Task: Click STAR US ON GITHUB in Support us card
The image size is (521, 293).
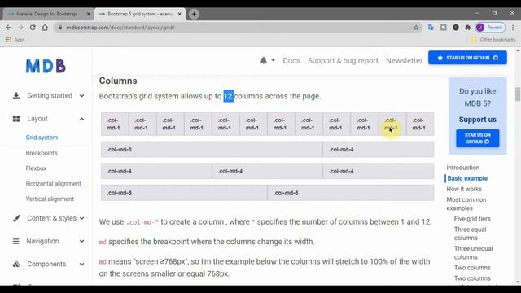Action: [x=478, y=138]
